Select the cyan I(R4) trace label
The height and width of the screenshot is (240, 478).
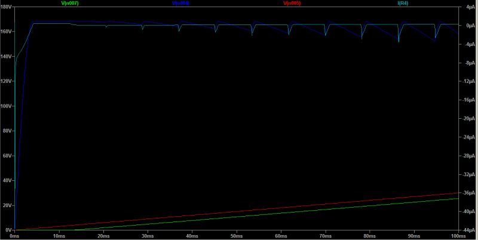(403, 3)
